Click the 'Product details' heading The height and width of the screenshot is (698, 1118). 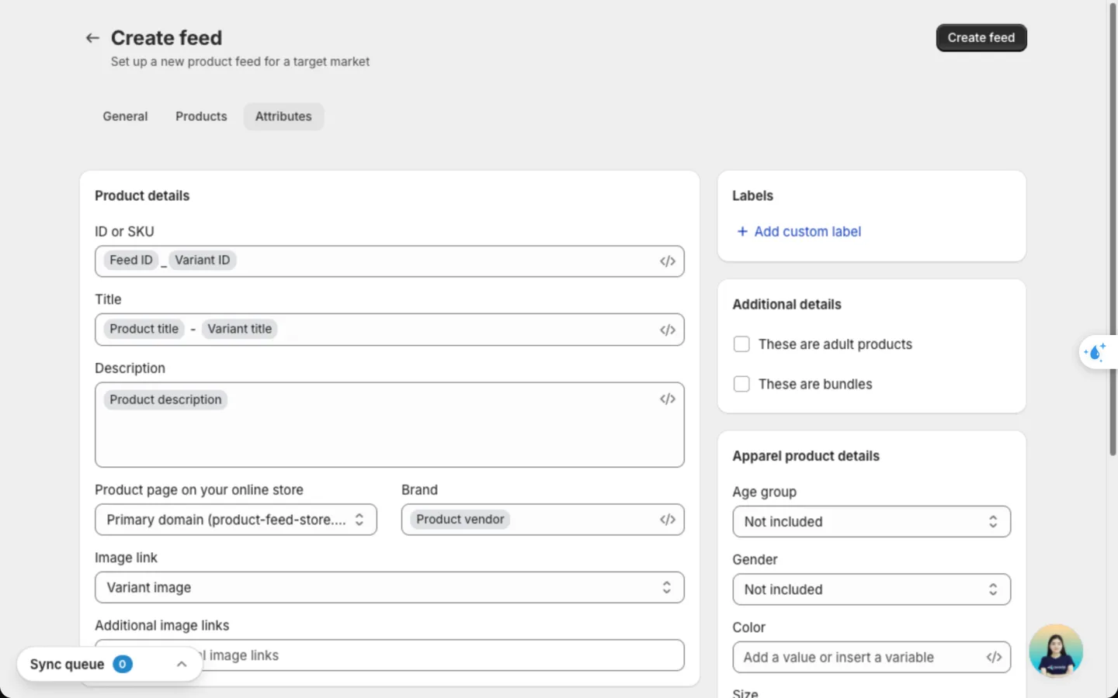(x=142, y=196)
